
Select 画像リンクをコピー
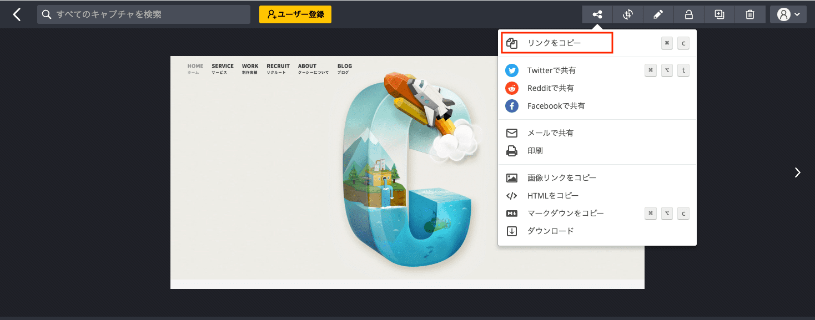[597, 178]
